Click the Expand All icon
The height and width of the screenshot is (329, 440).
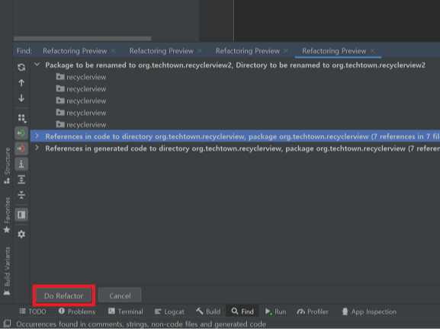pos(21,180)
